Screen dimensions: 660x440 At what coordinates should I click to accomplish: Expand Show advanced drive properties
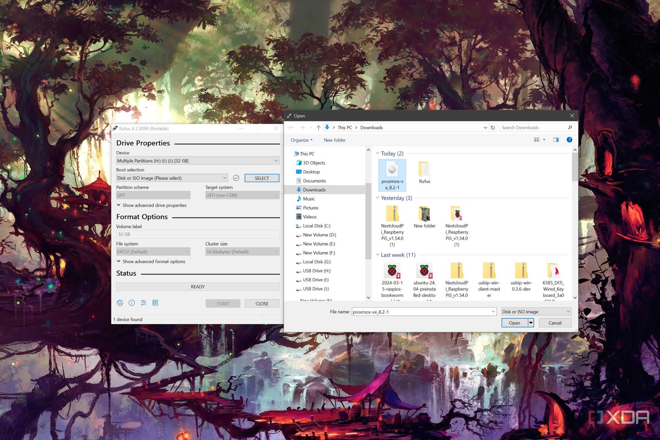point(152,205)
